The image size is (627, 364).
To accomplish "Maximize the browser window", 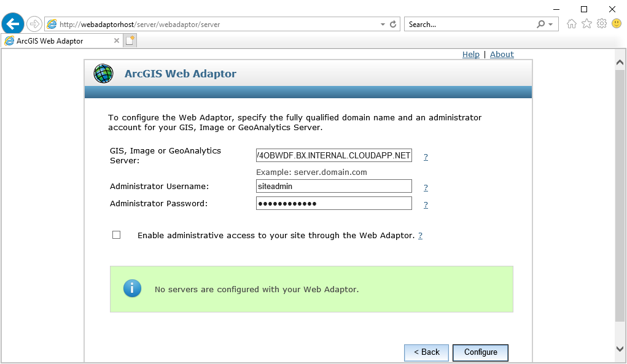I will 584,9.
